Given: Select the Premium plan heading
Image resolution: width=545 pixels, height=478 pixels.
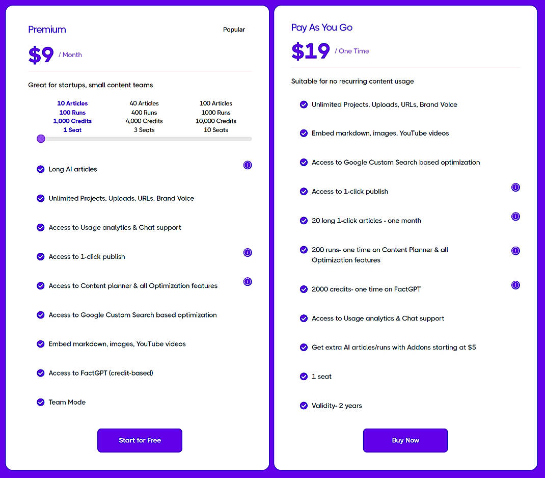Looking at the screenshot, I should 47,30.
